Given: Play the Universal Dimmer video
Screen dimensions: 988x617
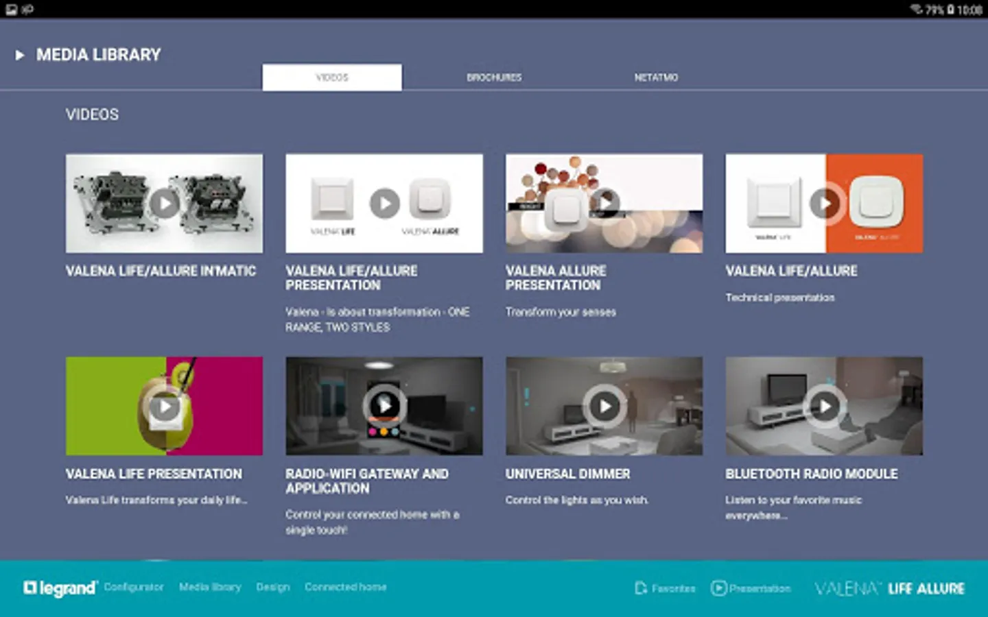Looking at the screenshot, I should coord(604,406).
